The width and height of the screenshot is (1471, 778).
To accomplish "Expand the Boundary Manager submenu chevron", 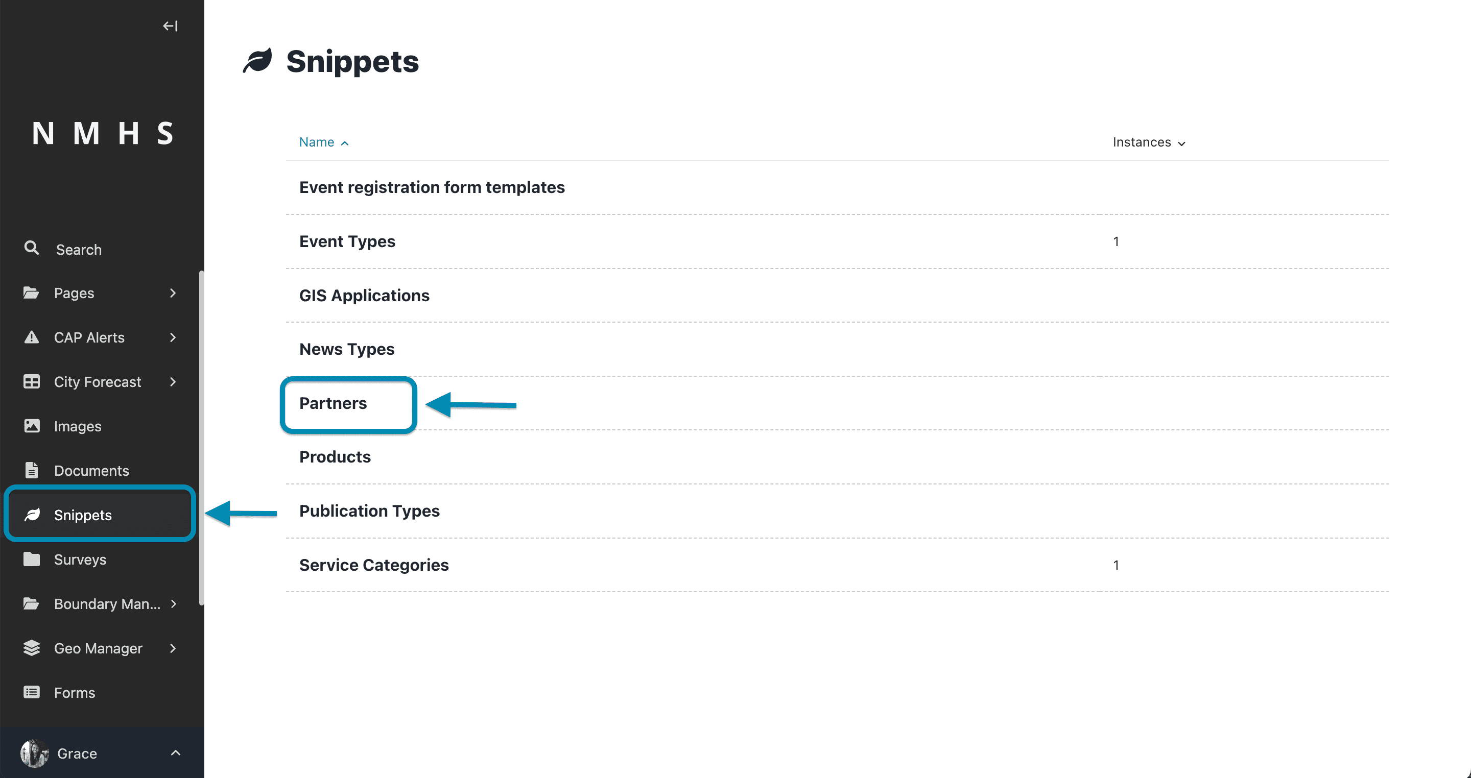I will [173, 604].
